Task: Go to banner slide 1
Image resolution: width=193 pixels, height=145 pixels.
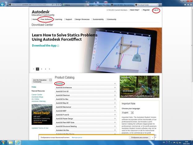Action: (x=34, y=69)
